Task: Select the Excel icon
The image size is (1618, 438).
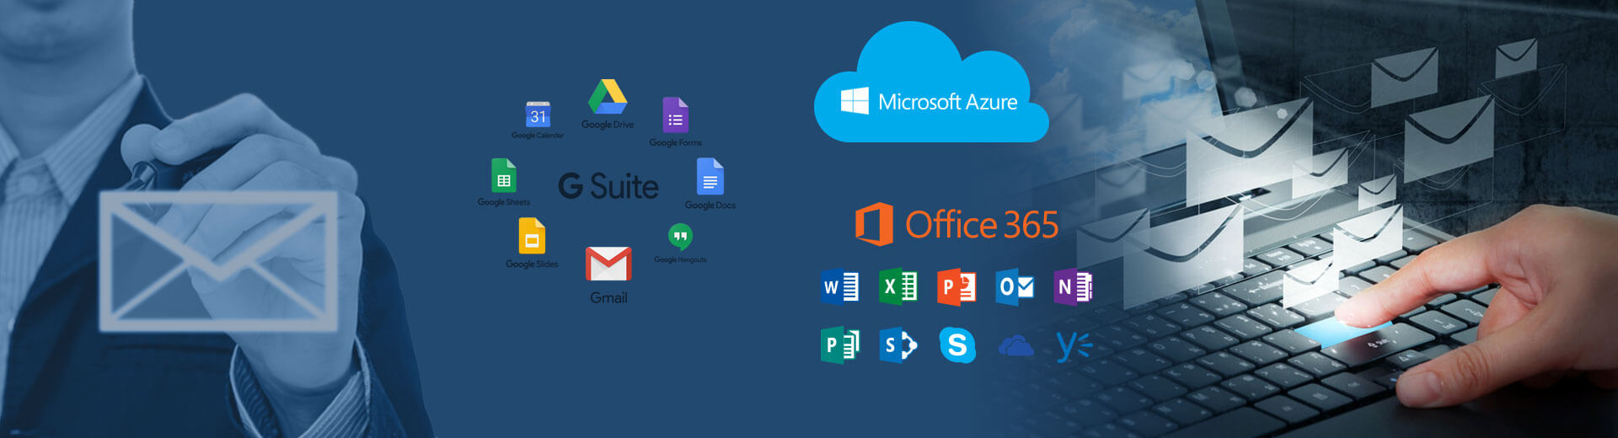Action: pos(898,287)
